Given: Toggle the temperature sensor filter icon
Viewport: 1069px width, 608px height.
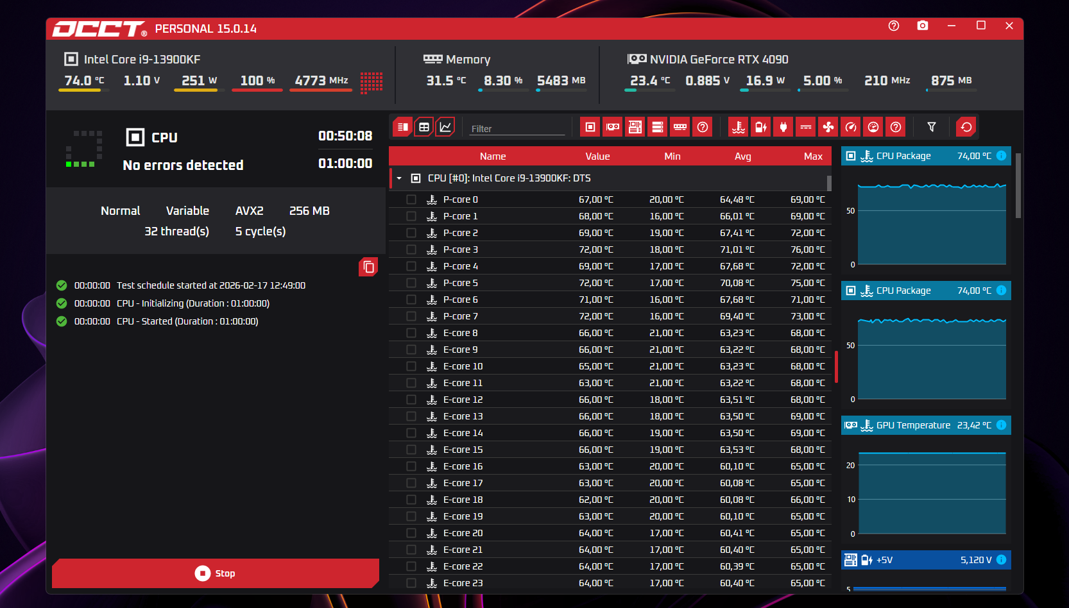Looking at the screenshot, I should (x=739, y=127).
